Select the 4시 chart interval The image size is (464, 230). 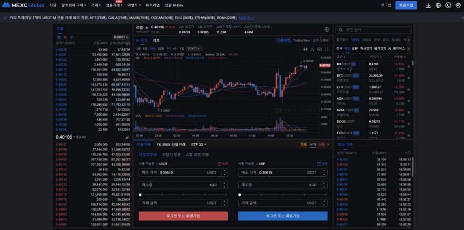point(175,48)
